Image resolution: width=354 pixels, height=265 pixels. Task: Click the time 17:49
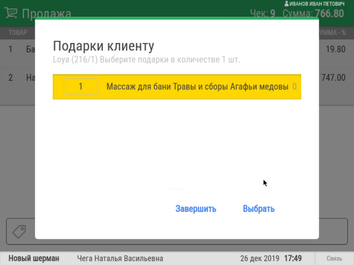(293, 258)
